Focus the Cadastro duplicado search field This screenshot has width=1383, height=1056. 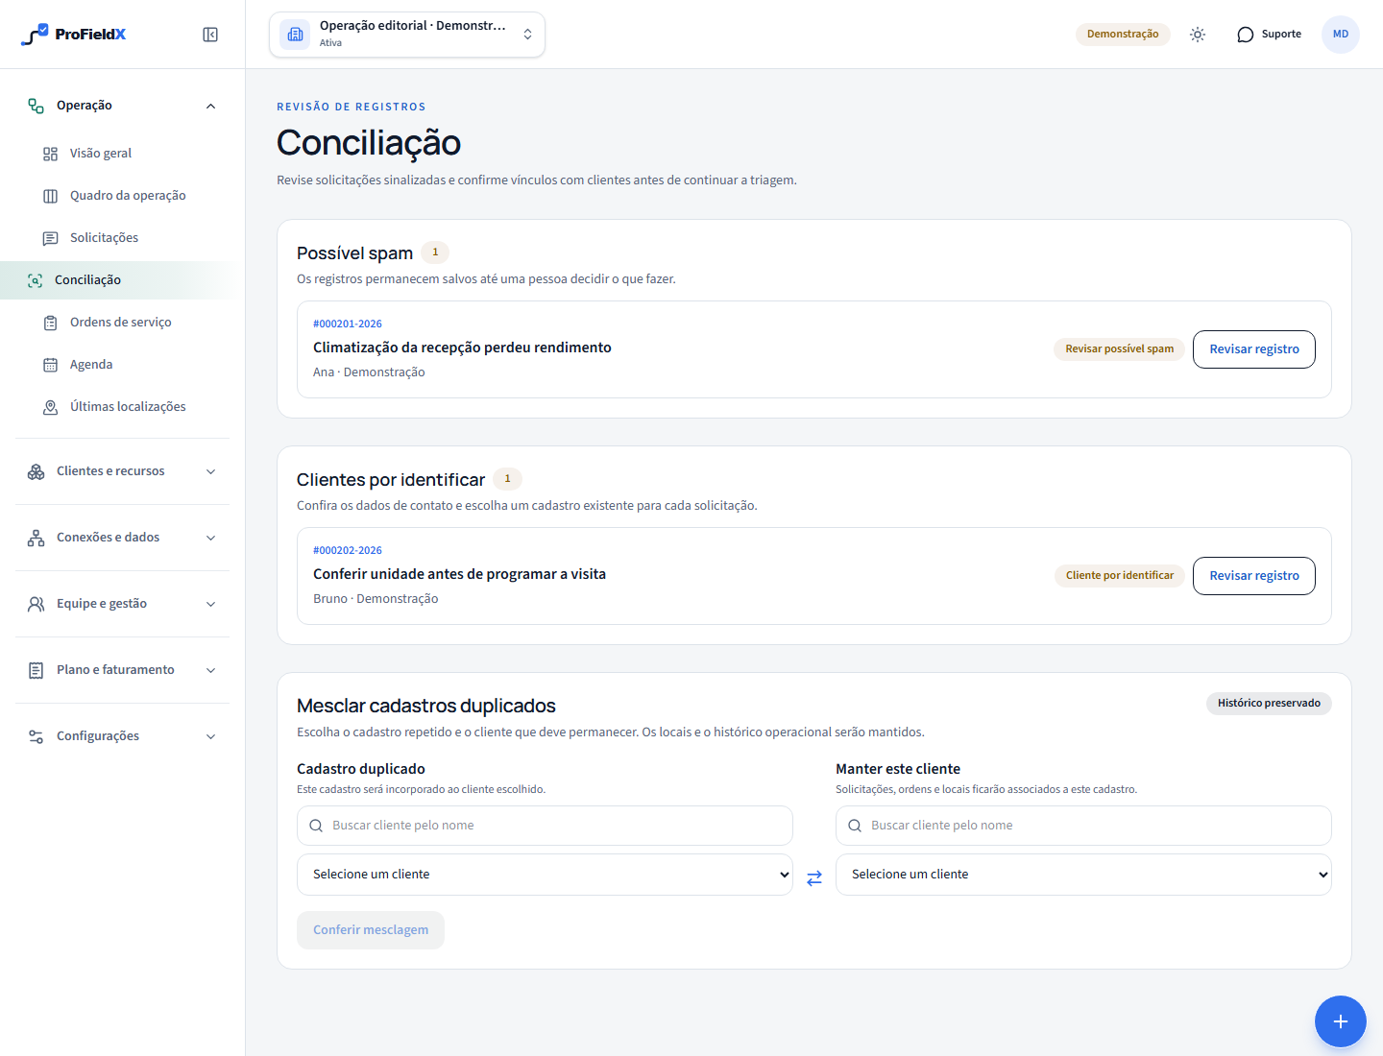click(545, 826)
